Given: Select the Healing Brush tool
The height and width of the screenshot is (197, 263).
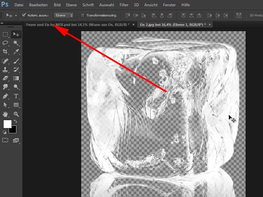Looking at the screenshot, I should coord(5,61).
